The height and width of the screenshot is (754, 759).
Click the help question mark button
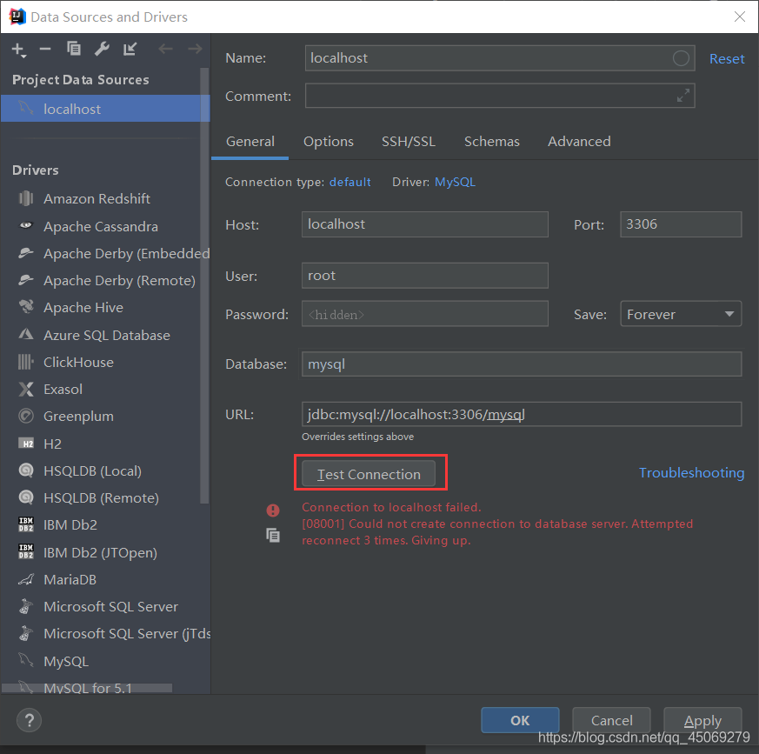click(x=30, y=720)
